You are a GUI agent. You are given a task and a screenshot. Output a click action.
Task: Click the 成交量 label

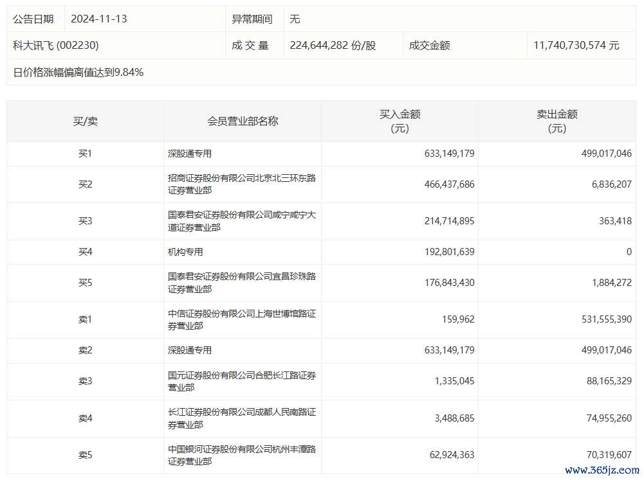coord(250,45)
